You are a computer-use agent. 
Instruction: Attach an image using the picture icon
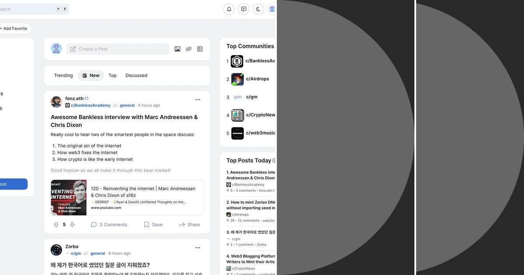[177, 49]
